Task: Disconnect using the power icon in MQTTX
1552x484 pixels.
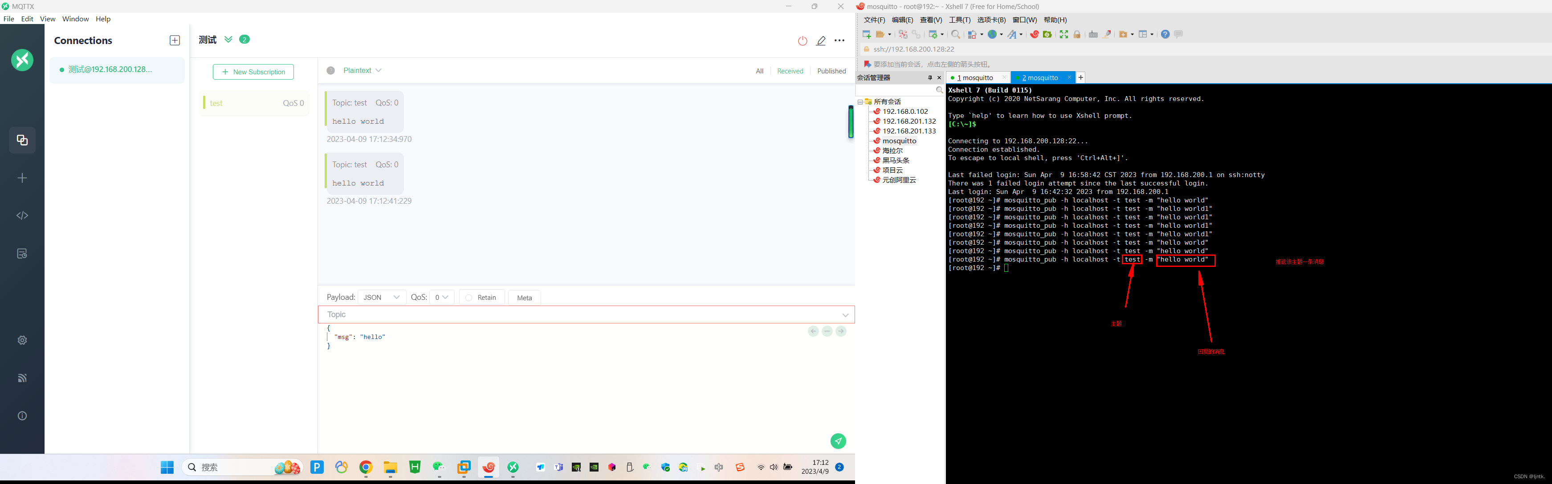Action: [x=802, y=41]
